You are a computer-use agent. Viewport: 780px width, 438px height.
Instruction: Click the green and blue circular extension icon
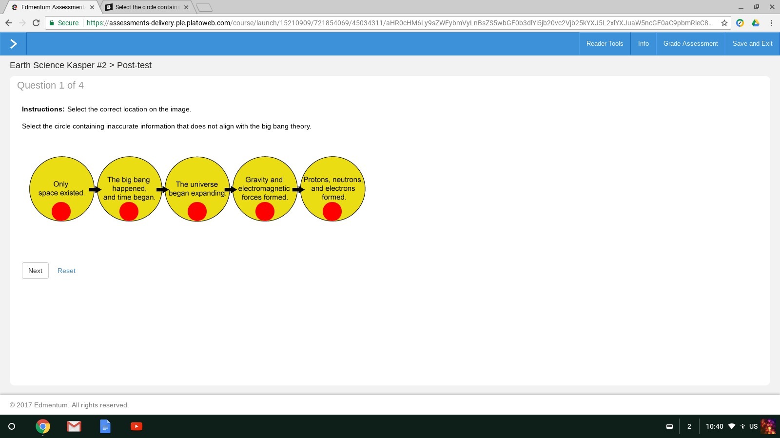coord(740,23)
